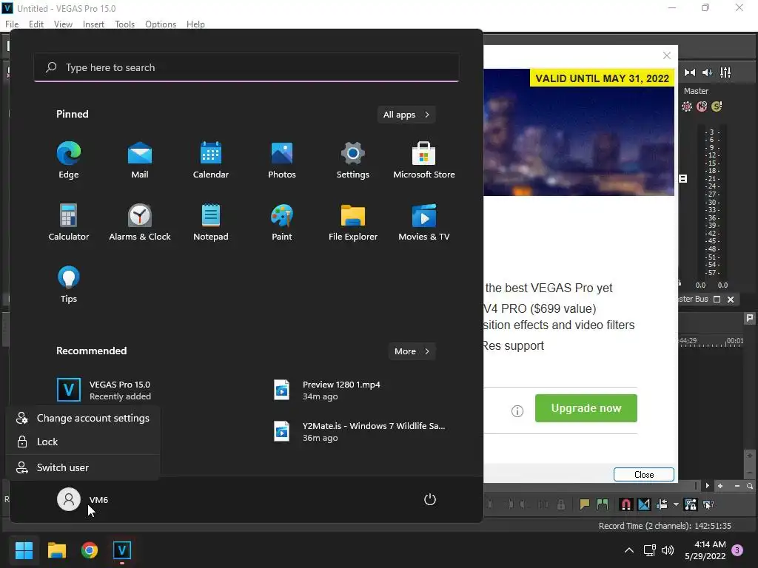The image size is (758, 568).
Task: Select the zoom magnifier tool in timeline corner
Action: coord(749,486)
